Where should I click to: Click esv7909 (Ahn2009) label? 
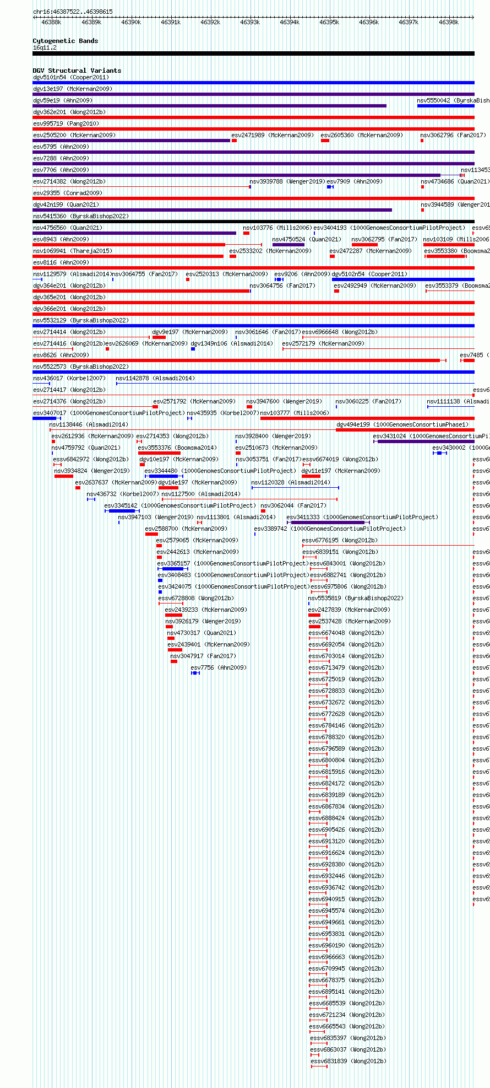coord(355,181)
